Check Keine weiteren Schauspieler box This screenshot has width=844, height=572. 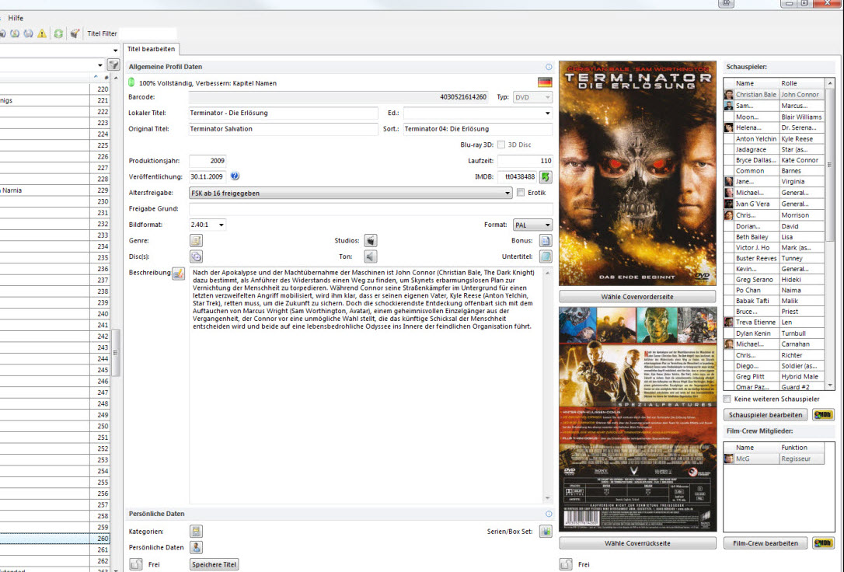click(727, 399)
